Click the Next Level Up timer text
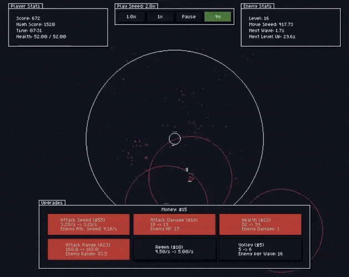 pos(272,37)
